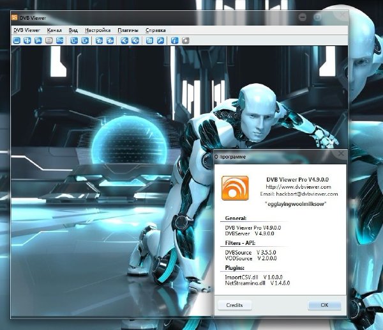
Task: Open the http://www.dvbviewer.com link
Action: [x=298, y=187]
